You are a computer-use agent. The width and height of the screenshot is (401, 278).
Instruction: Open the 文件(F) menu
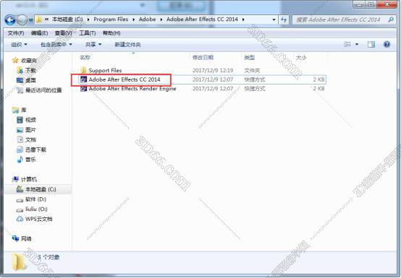point(16,33)
